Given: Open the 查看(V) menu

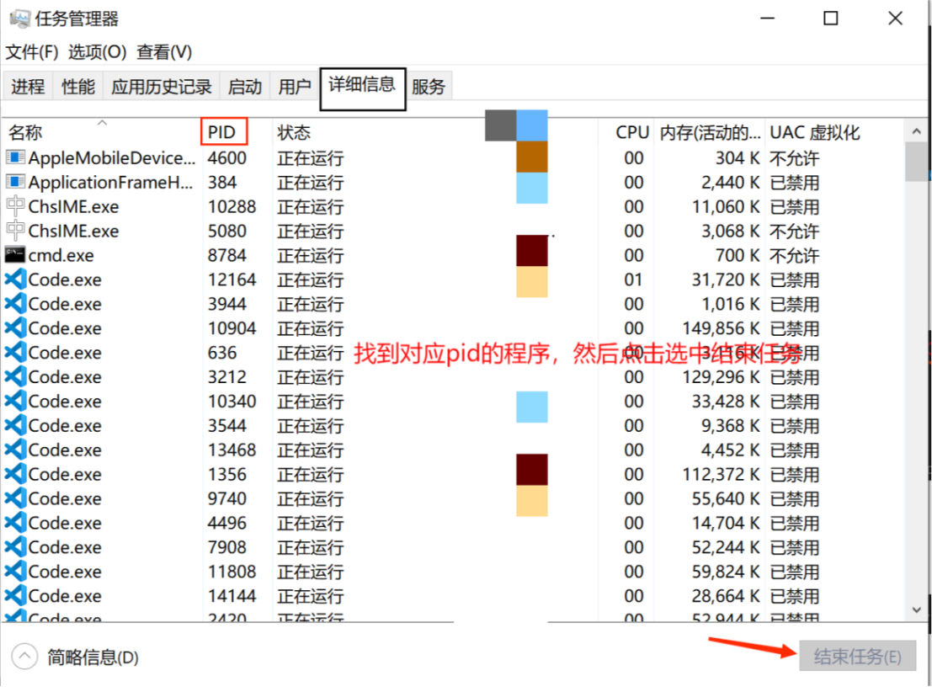Looking at the screenshot, I should tap(164, 52).
